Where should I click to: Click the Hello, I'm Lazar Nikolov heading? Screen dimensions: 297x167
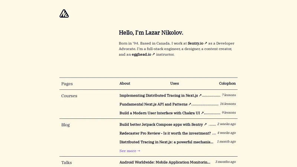click(151, 33)
